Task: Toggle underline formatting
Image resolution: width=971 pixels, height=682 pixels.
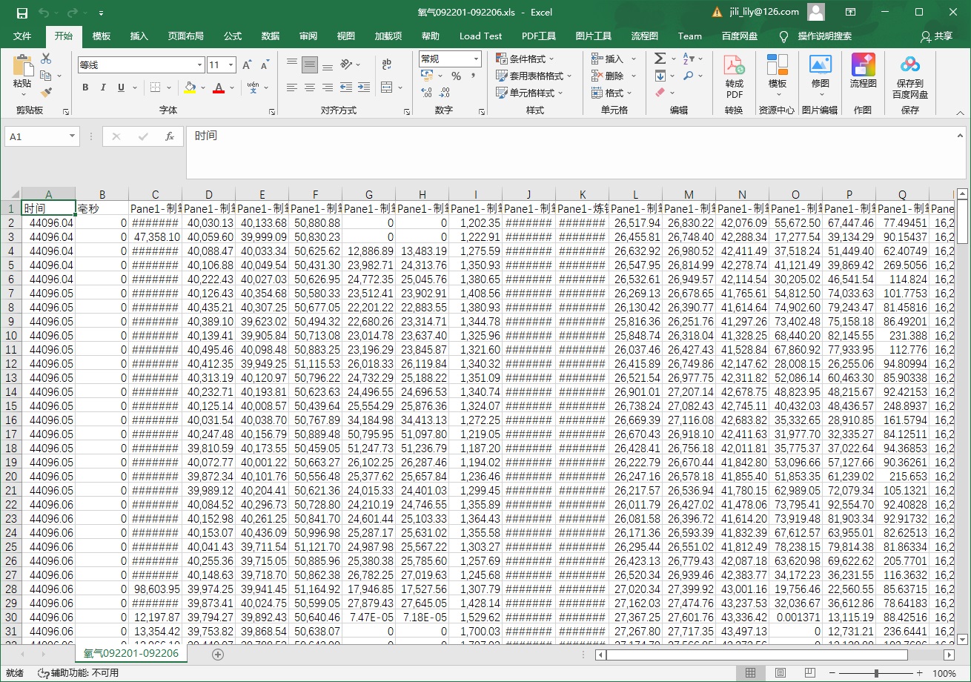Action: click(x=121, y=87)
